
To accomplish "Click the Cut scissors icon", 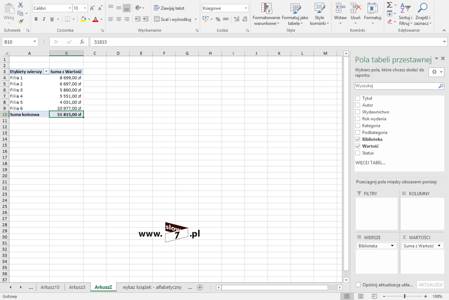I will click(21, 5).
